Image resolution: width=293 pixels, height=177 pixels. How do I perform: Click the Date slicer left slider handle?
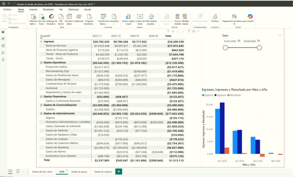(x=225, y=48)
